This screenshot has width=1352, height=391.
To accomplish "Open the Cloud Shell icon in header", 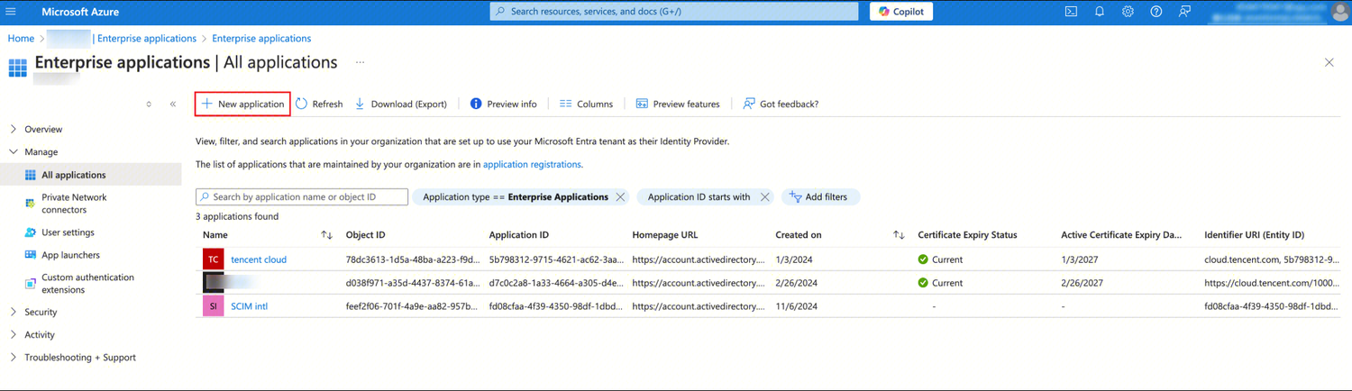I will (x=1071, y=12).
